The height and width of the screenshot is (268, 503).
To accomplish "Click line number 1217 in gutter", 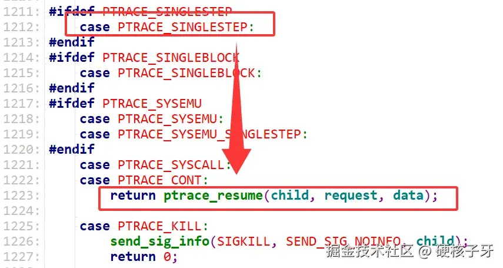I will 21,104.
